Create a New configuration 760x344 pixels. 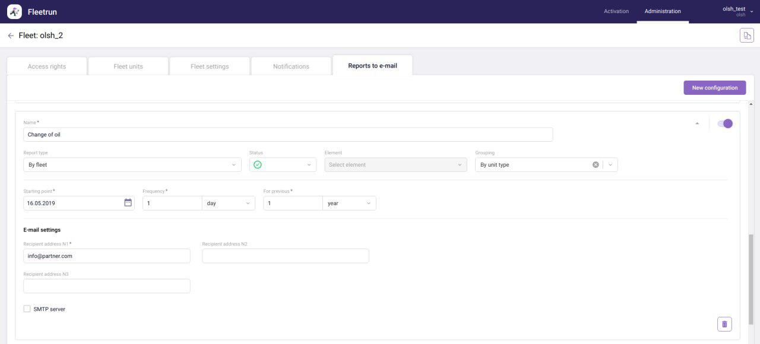tap(714, 87)
